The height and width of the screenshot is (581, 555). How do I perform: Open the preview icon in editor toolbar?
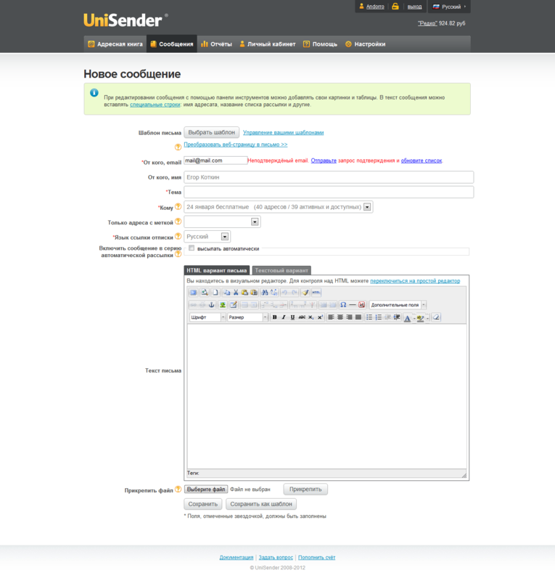pyautogui.click(x=205, y=293)
